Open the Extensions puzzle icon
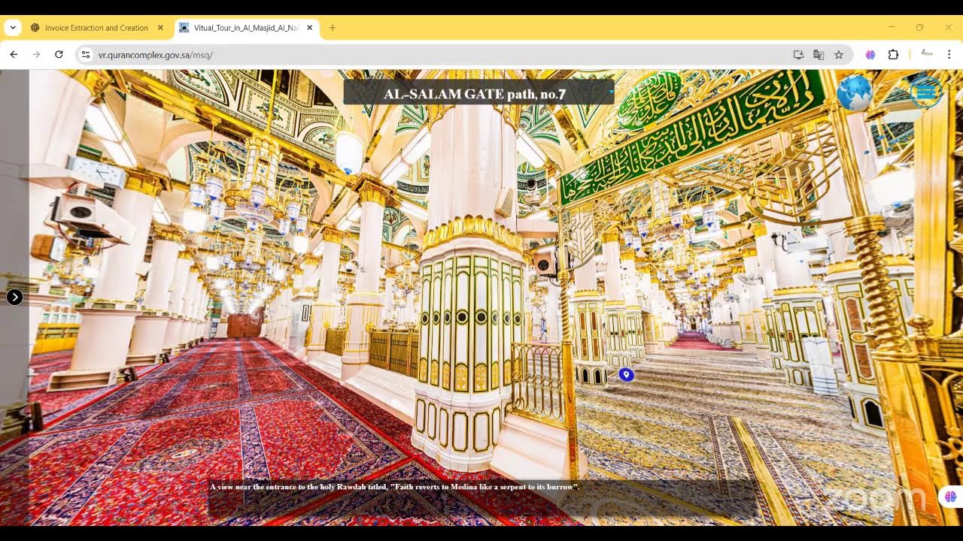Image resolution: width=963 pixels, height=541 pixels. [893, 55]
